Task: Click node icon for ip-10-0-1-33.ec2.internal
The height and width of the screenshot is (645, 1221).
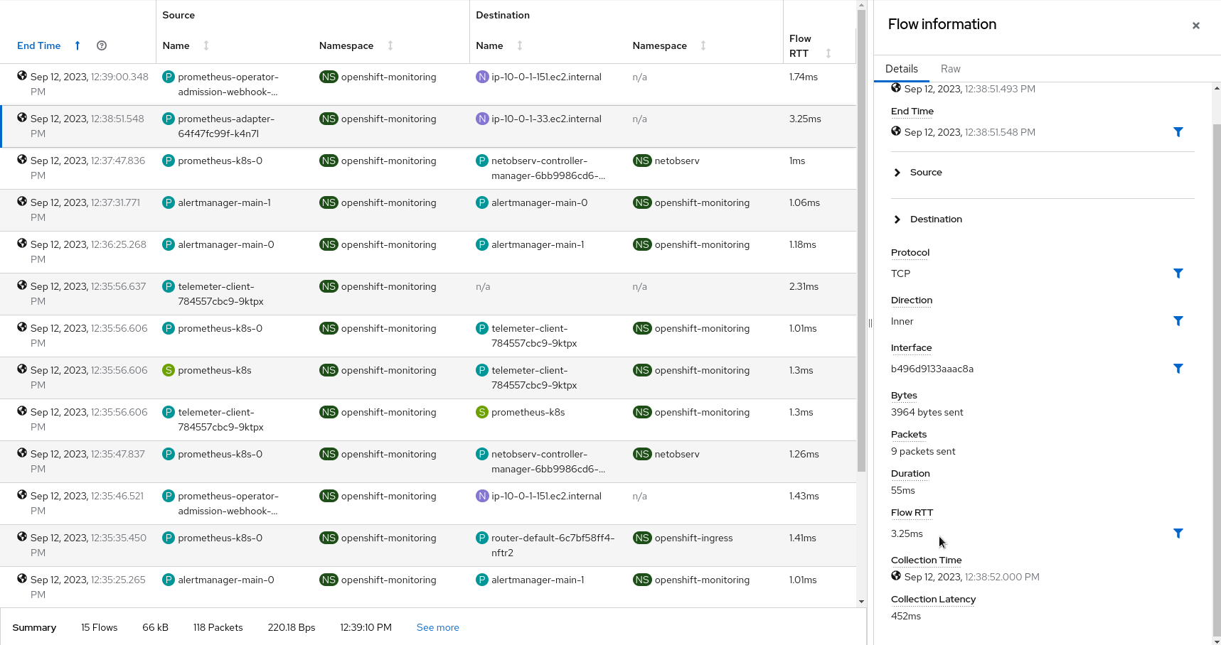Action: pos(482,119)
